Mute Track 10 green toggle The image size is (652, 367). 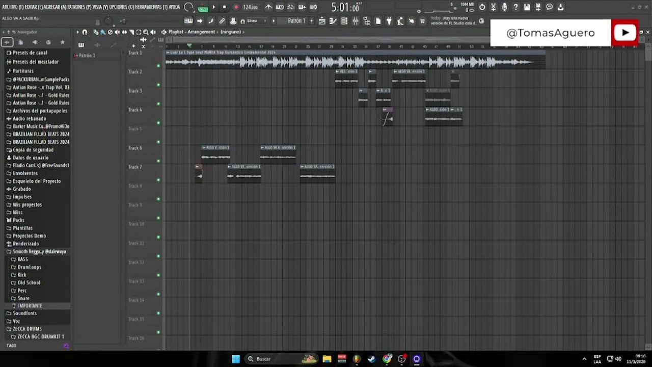[158, 237]
